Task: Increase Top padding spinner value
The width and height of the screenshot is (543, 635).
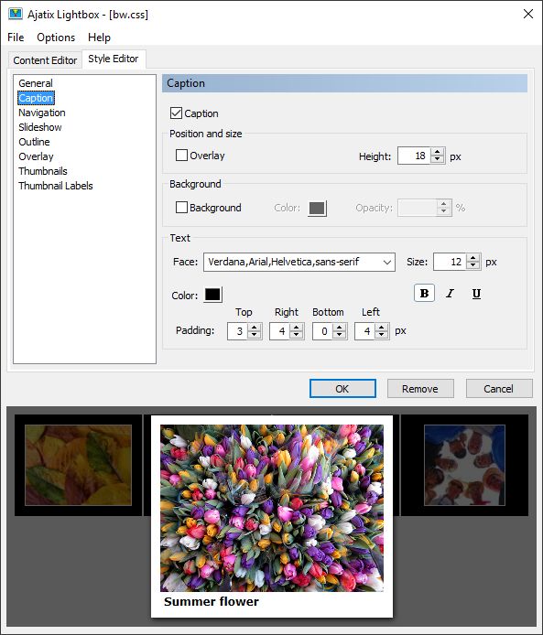Action: click(x=254, y=328)
